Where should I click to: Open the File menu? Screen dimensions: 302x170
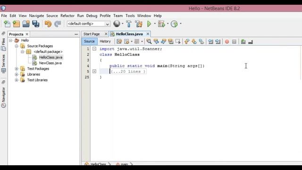click(x=4, y=16)
